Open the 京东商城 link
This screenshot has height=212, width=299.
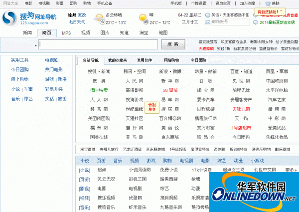coord(170,137)
